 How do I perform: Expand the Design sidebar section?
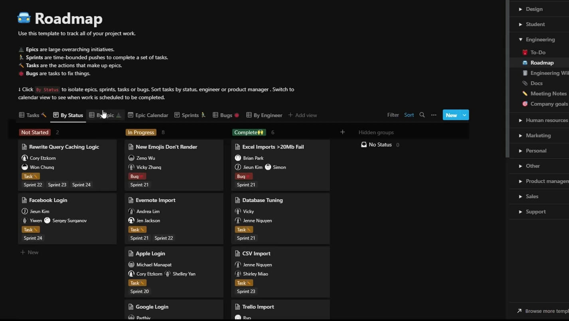click(x=520, y=9)
